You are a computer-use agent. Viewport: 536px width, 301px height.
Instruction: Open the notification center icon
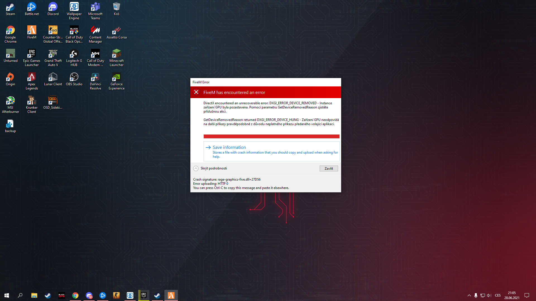(x=527, y=295)
